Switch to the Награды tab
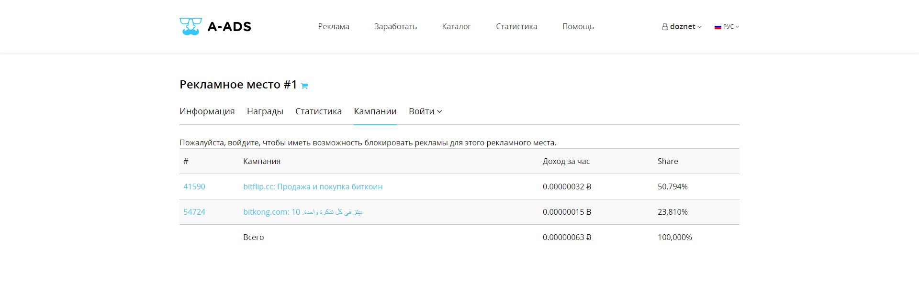The image size is (919, 285). (265, 111)
